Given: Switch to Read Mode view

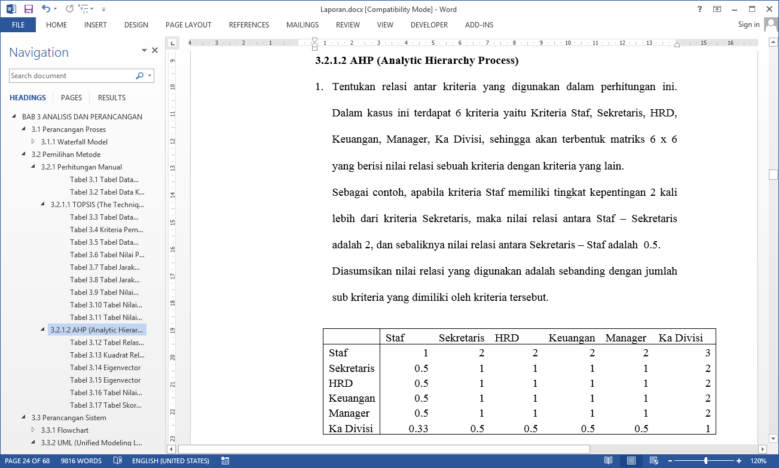Looking at the screenshot, I should coord(608,461).
